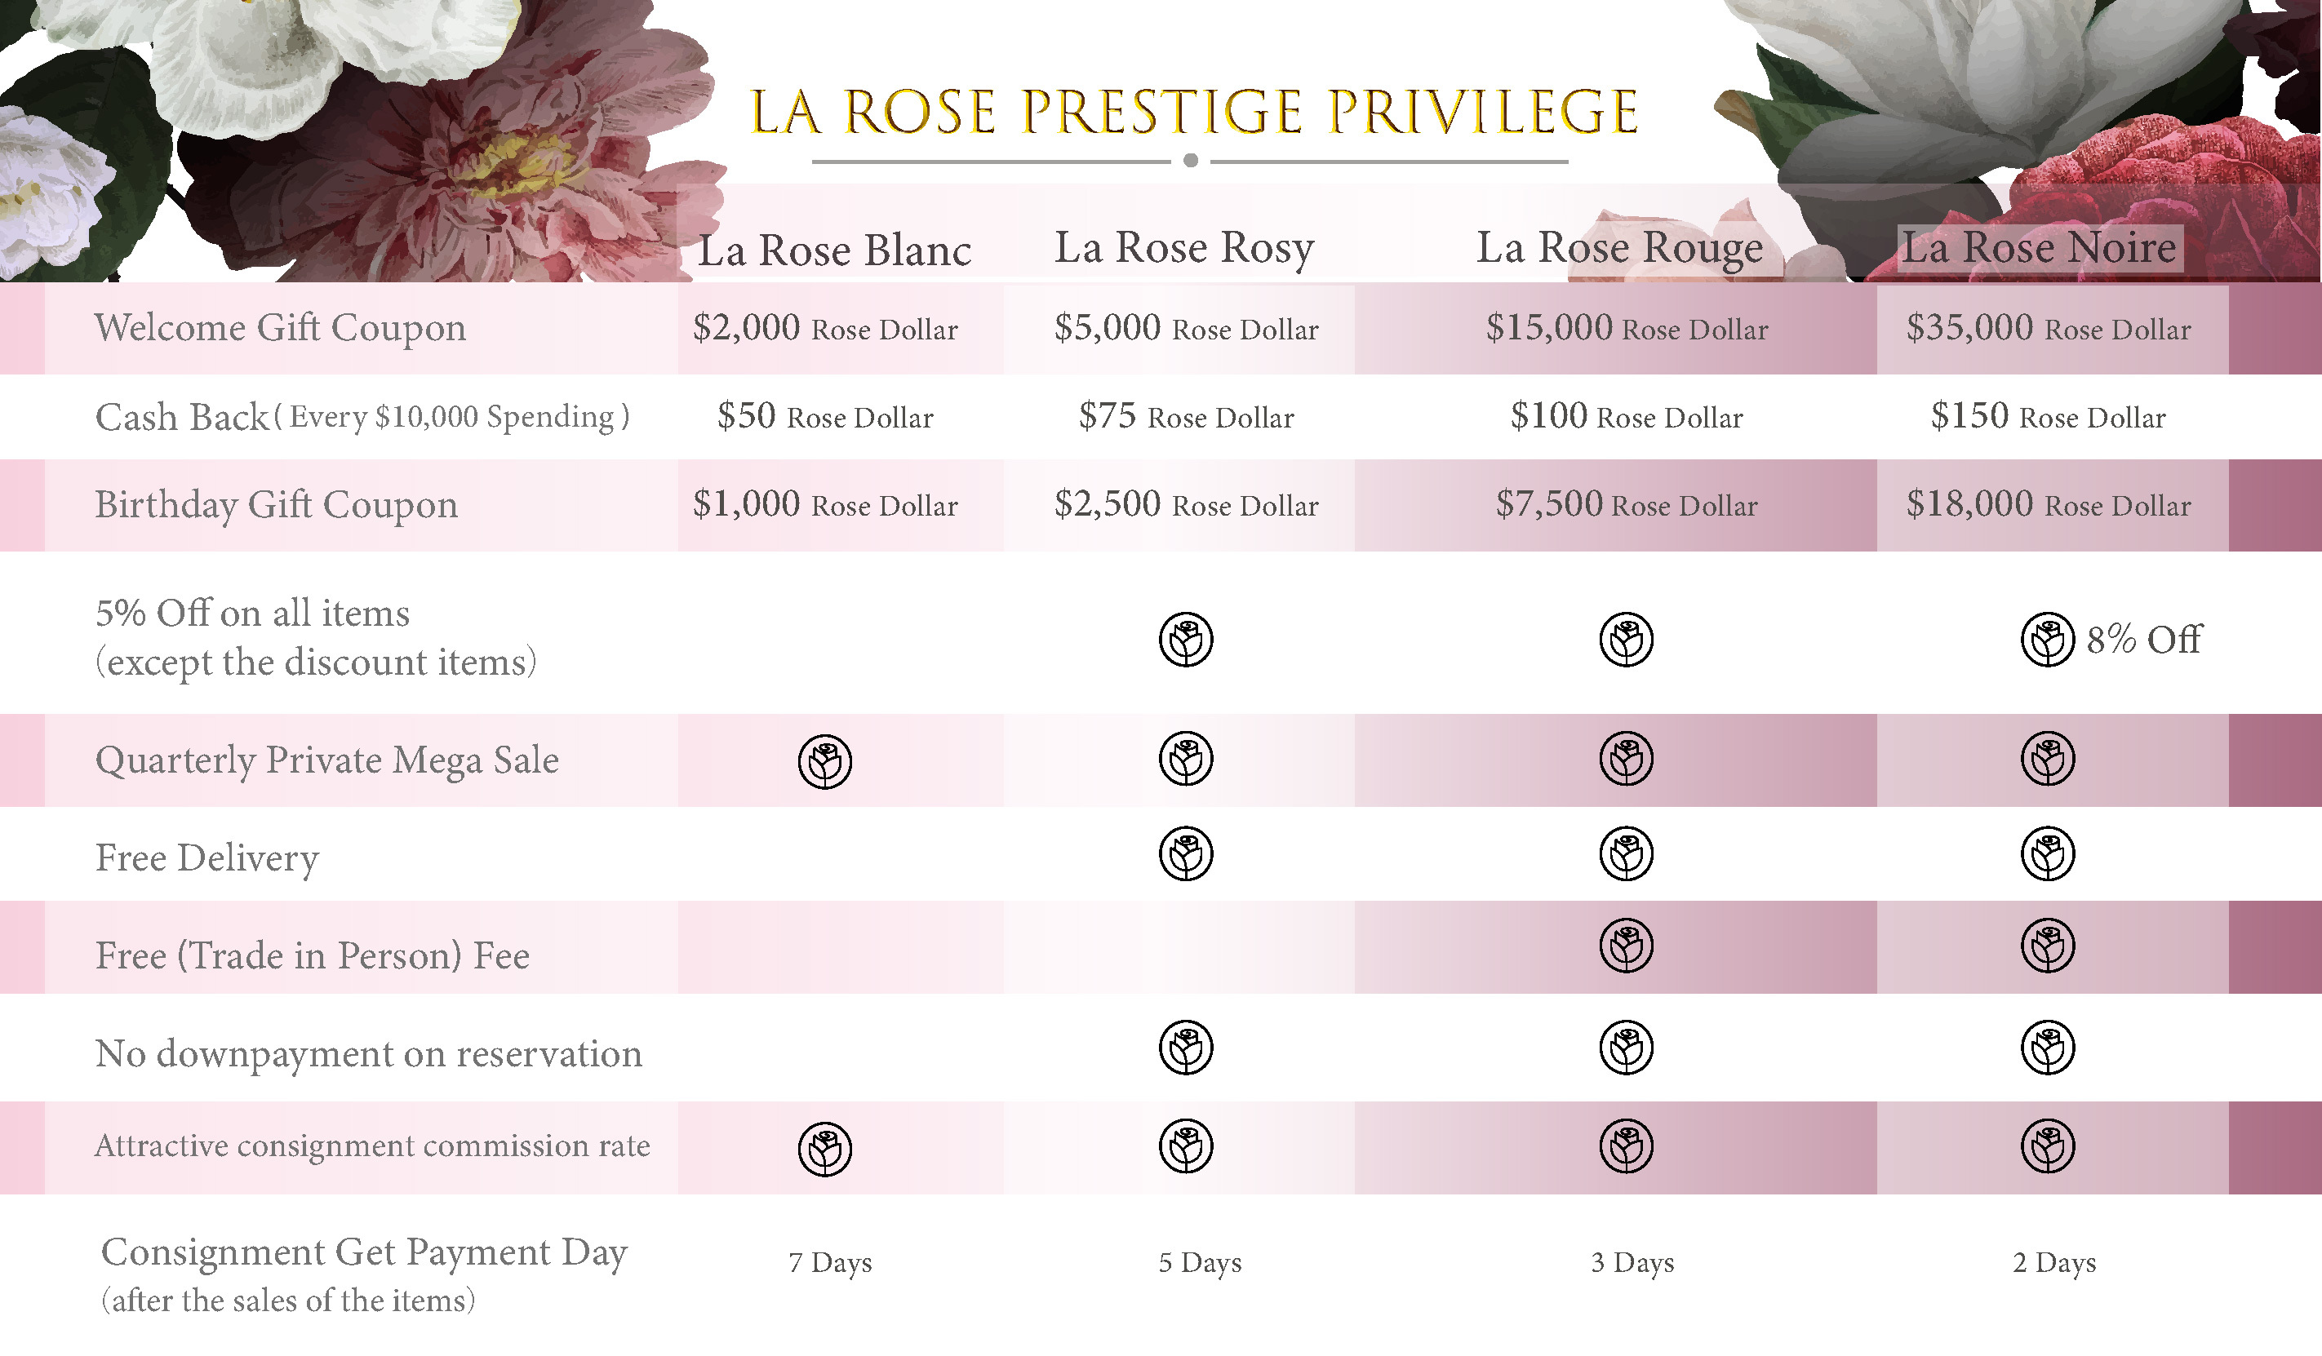2322x1356 pixels.
Task: Click La Rose Rosy's No downpayment rose icon
Action: click(1186, 1048)
